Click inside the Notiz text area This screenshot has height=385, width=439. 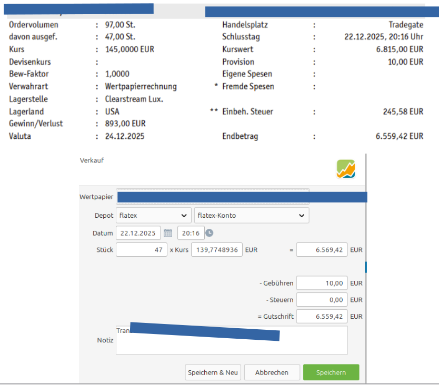tap(232, 346)
